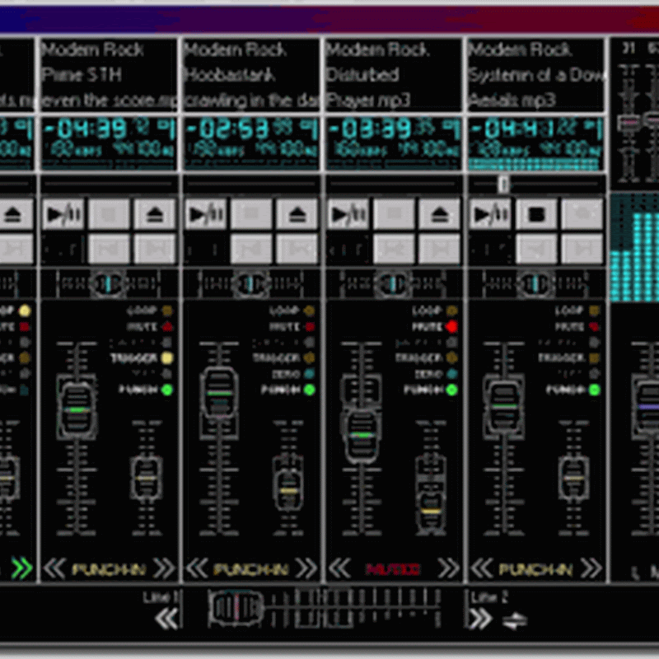Click PUNCH-IN label on System of a Down deck
The height and width of the screenshot is (659, 659).
click(x=535, y=569)
